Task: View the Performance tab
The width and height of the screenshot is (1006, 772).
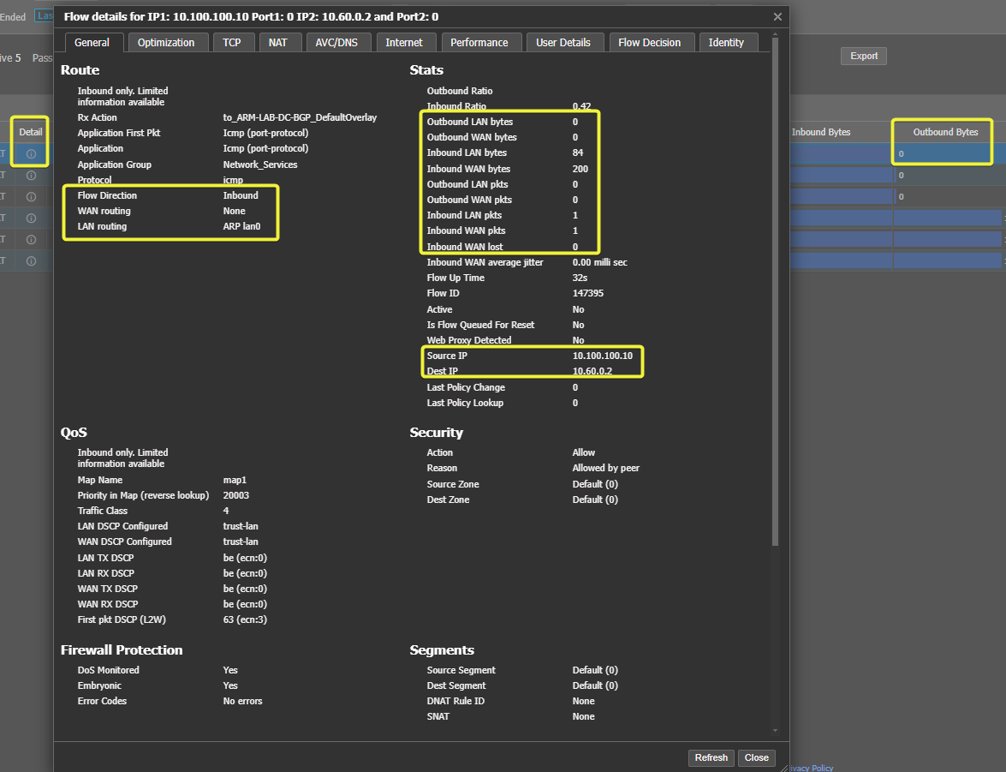Action: (x=479, y=42)
